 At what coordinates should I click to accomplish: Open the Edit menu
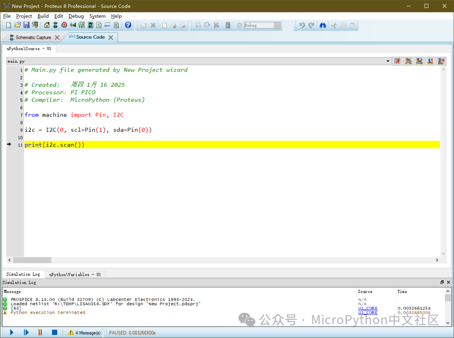(x=58, y=16)
